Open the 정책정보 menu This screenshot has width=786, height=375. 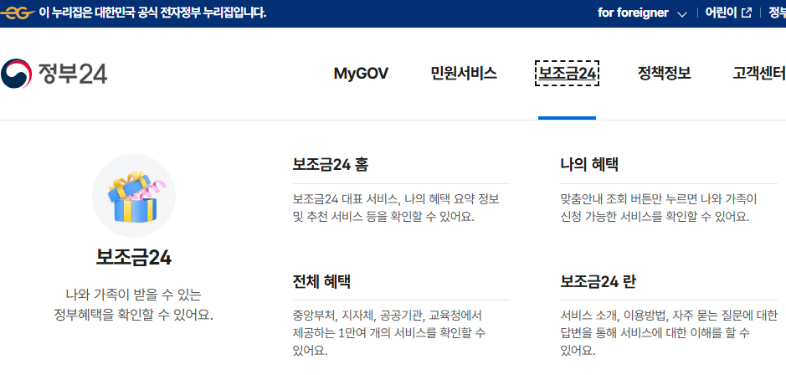click(x=664, y=74)
